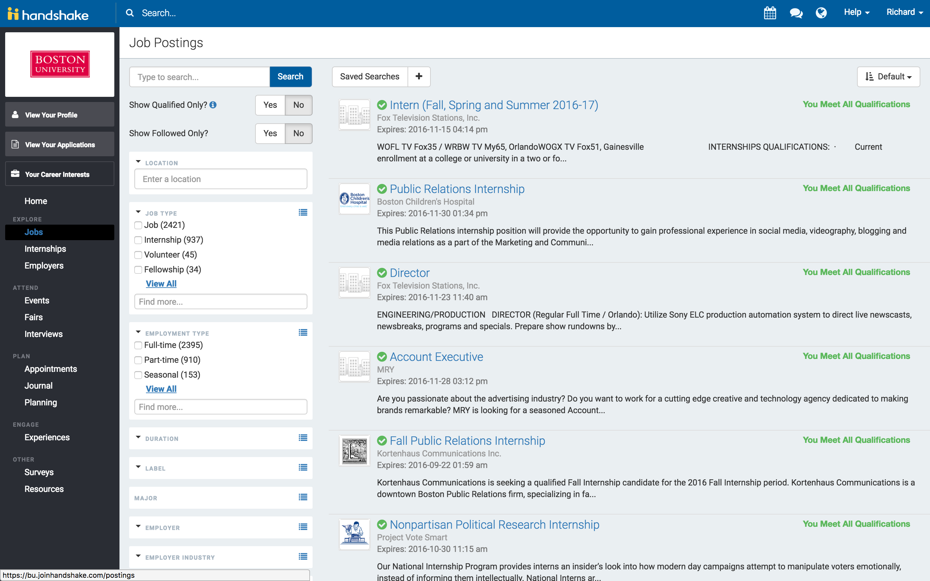Open the Job Type list icon
The image size is (930, 581).
(303, 212)
